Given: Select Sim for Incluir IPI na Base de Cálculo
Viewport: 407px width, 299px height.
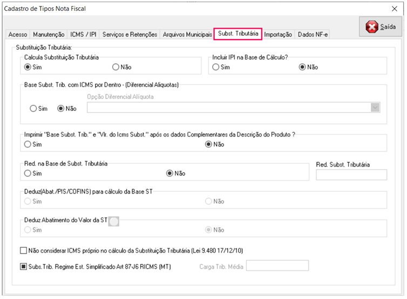Looking at the screenshot, I should tap(216, 67).
